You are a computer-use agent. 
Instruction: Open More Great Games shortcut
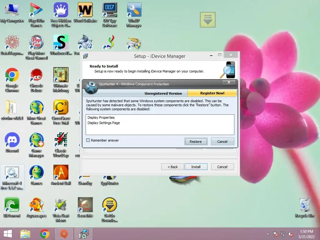tap(36, 112)
